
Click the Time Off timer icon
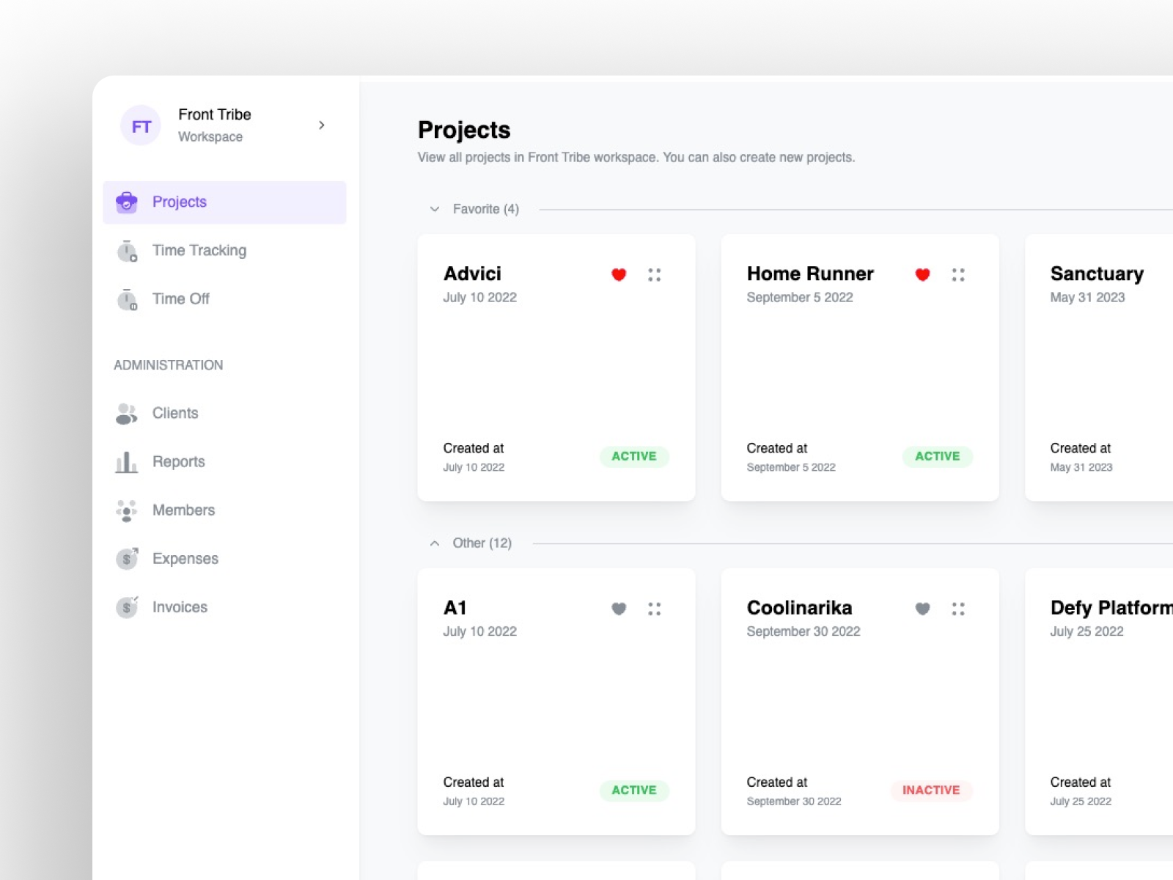pos(127,299)
